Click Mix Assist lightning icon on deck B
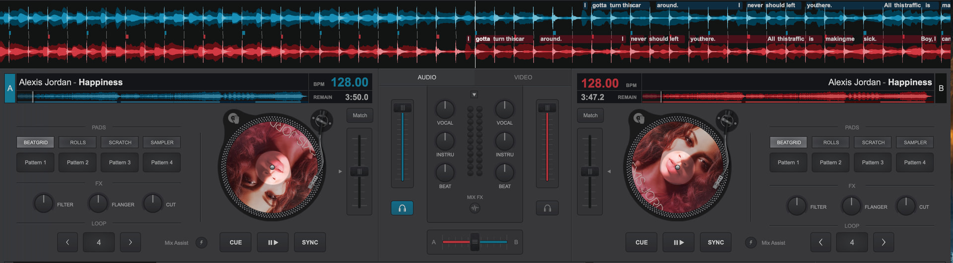The width and height of the screenshot is (953, 263). click(750, 243)
